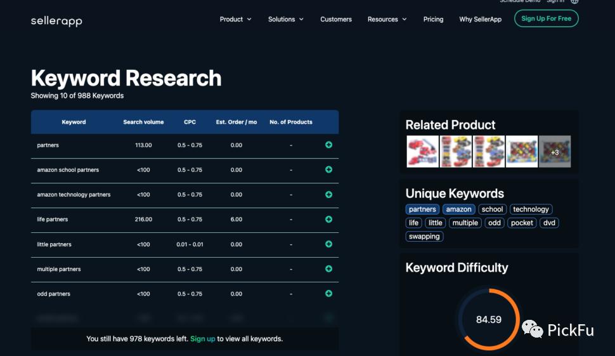The height and width of the screenshot is (356, 615).
Task: Add 'amazon technology partners' plus icon
Action: point(328,195)
